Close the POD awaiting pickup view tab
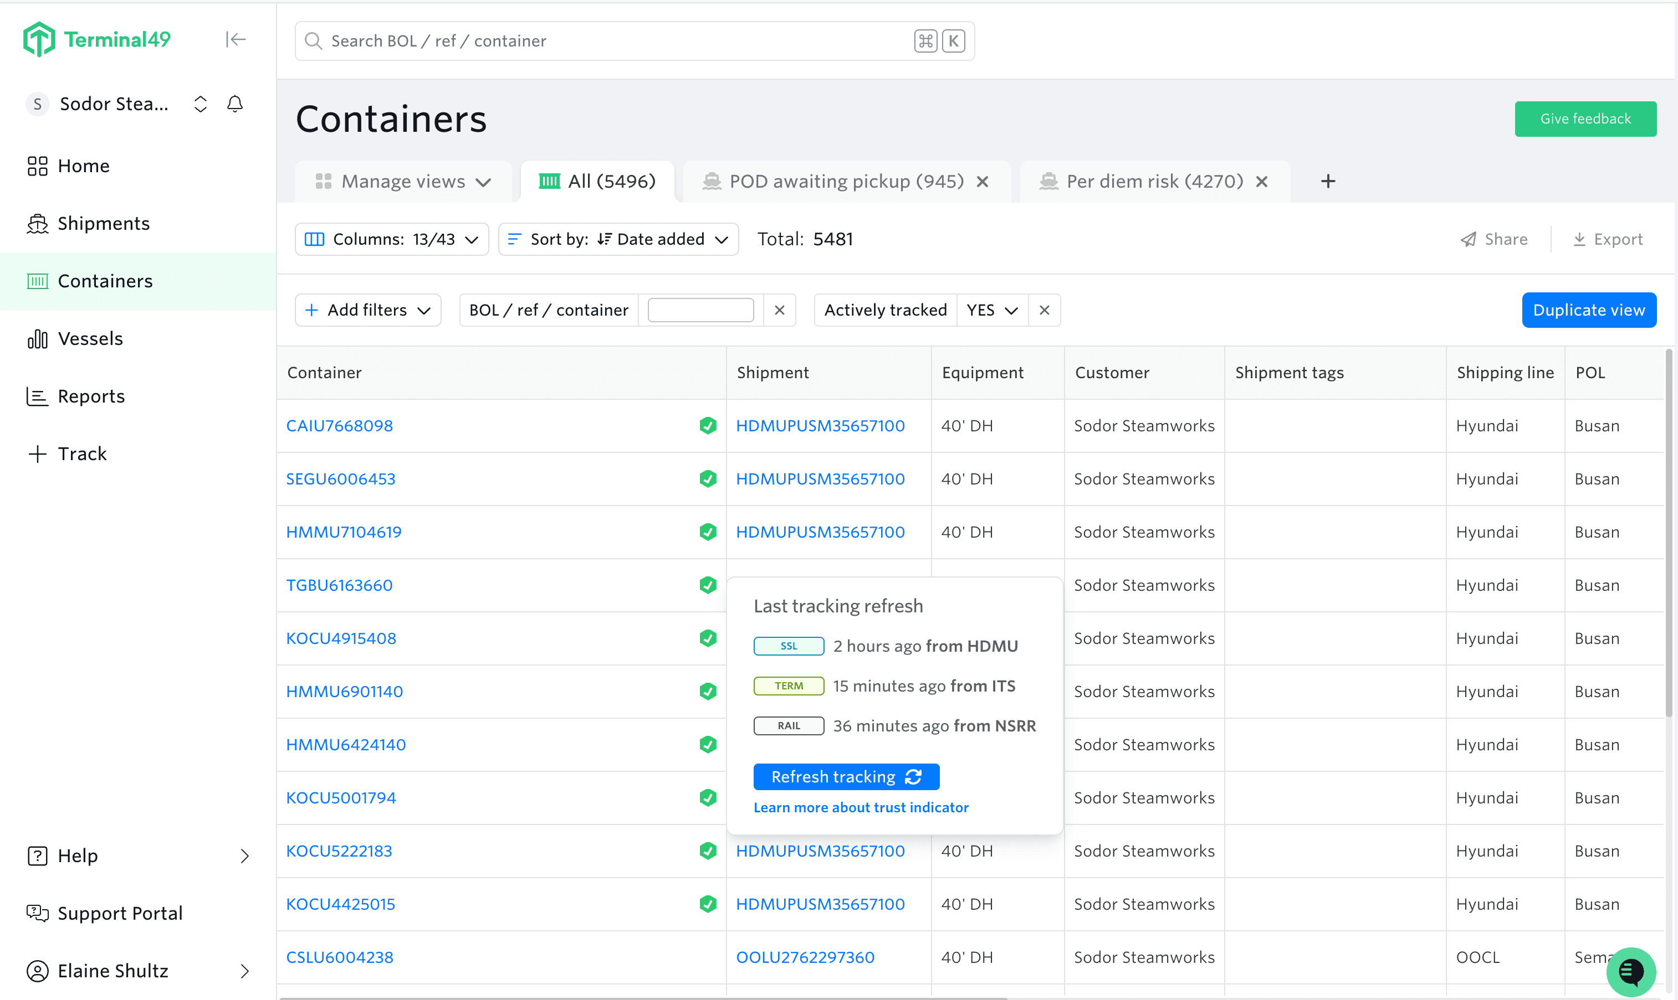 pyautogui.click(x=983, y=182)
